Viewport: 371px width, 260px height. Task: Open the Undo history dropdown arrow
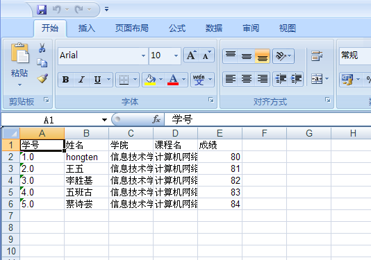[67, 10]
